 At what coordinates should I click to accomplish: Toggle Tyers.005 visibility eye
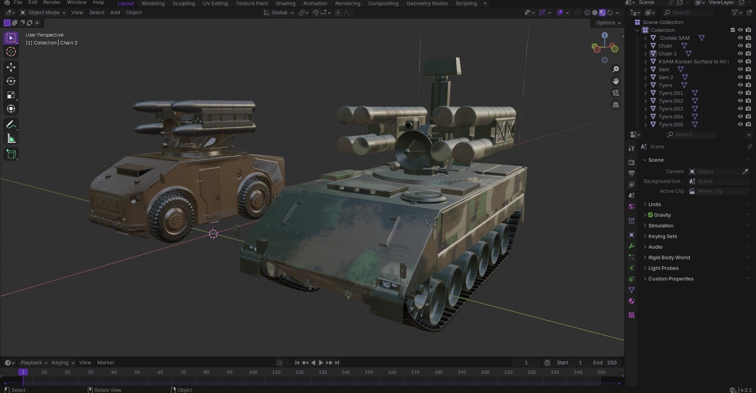pyautogui.click(x=740, y=124)
